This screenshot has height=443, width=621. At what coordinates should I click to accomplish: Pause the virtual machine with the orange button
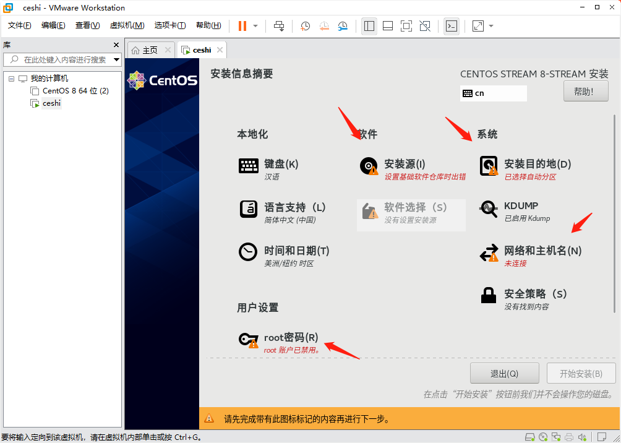coord(242,26)
